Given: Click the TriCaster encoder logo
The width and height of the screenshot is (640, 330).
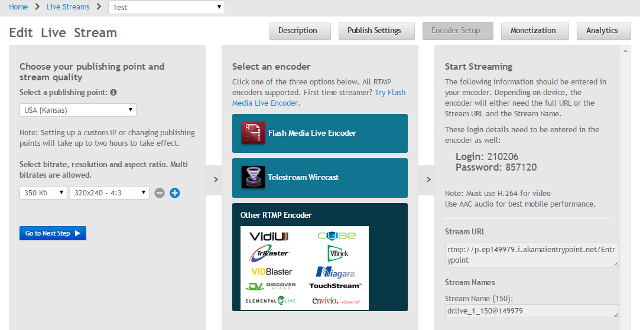Looking at the screenshot, I should pyautogui.click(x=269, y=253).
